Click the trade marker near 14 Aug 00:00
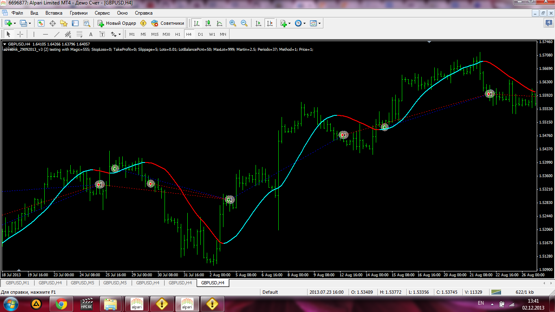Screen dimensions: 555x312 tap(384, 127)
